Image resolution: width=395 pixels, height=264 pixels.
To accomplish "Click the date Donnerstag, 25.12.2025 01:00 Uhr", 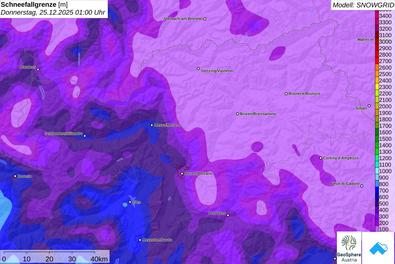I will tap(53, 13).
